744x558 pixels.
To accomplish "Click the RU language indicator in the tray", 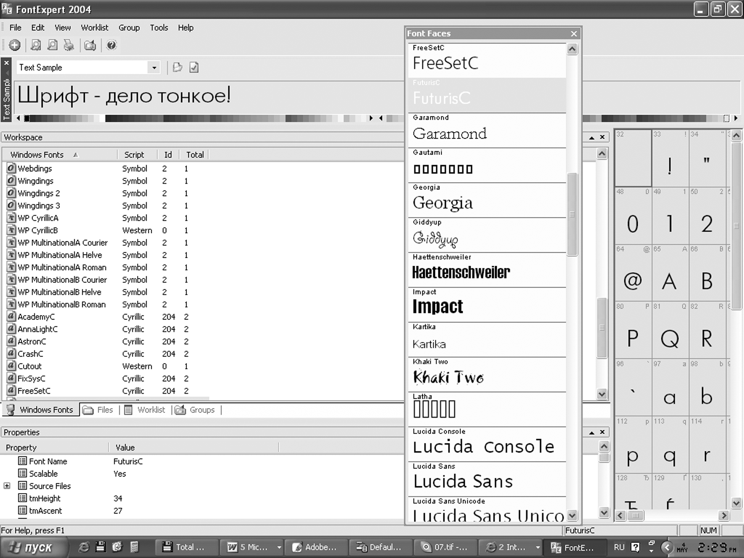I will click(x=619, y=547).
